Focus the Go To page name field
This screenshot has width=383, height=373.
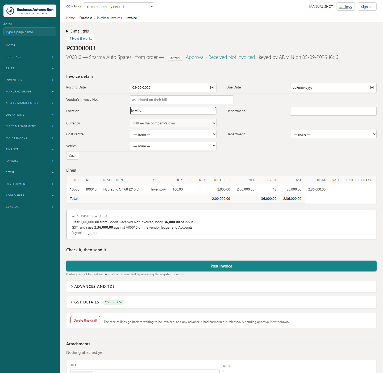tap(30, 32)
